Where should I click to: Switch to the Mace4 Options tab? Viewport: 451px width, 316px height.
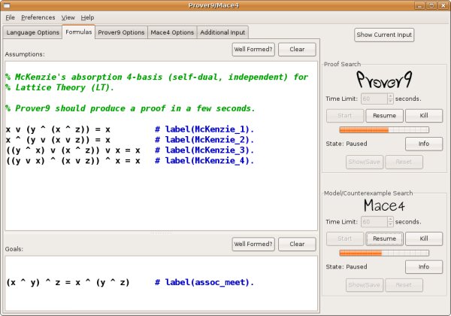[x=172, y=32]
